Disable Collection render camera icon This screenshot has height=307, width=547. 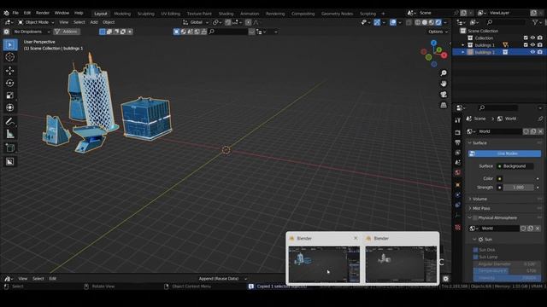540,38
